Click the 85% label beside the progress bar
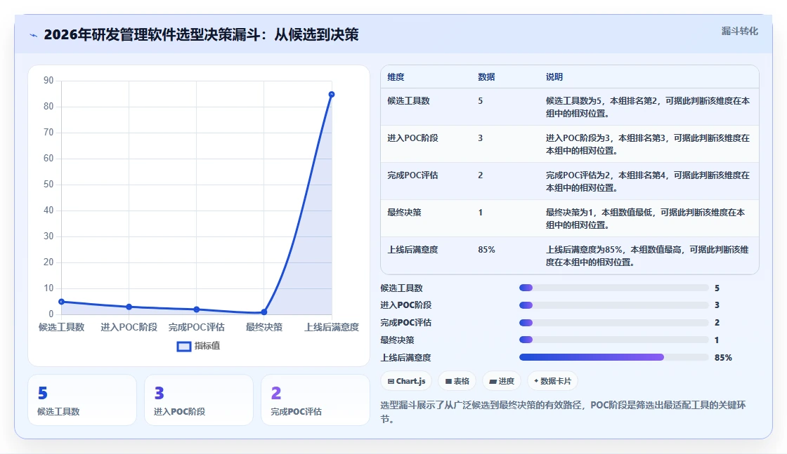 (723, 357)
